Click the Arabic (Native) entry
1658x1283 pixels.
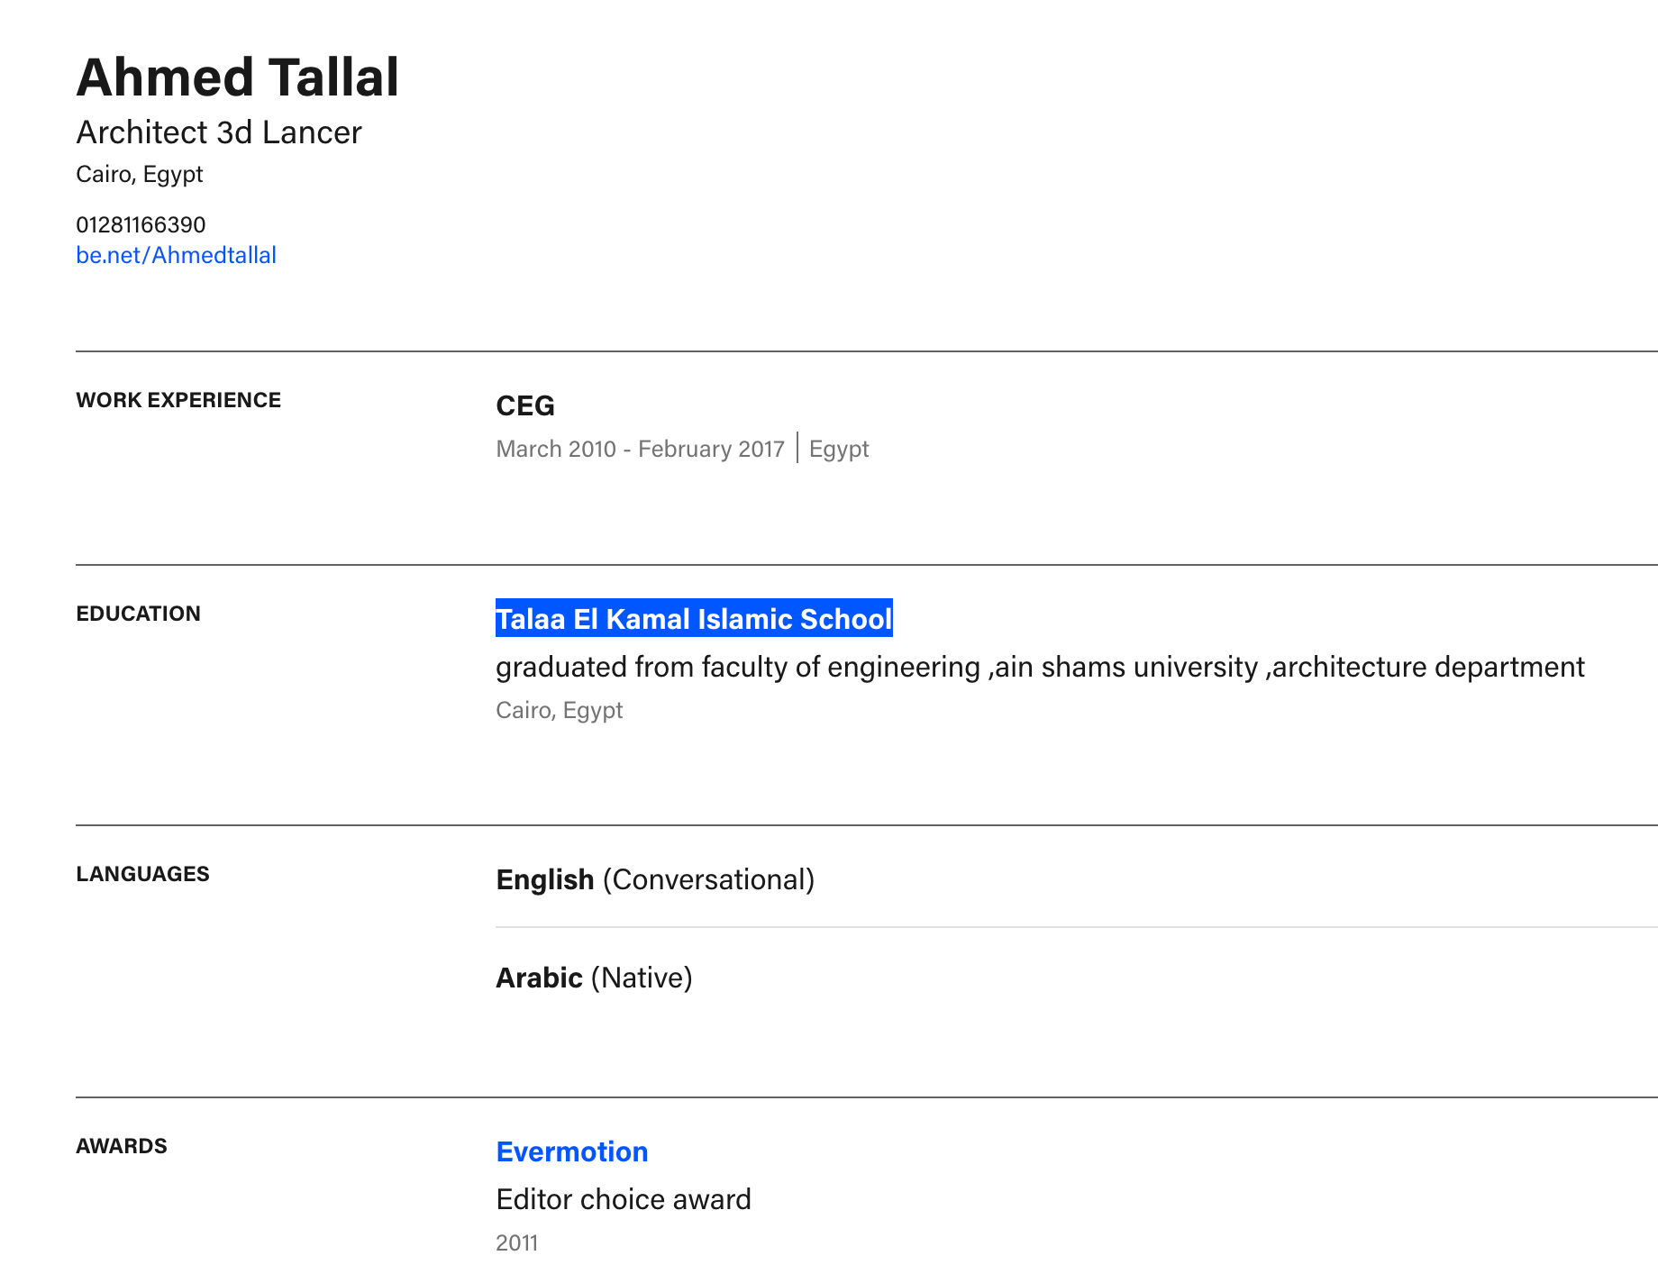(x=594, y=978)
